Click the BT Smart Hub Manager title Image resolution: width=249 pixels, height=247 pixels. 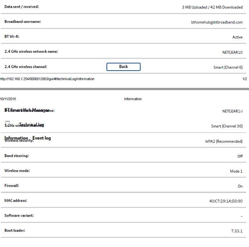click(x=27, y=110)
